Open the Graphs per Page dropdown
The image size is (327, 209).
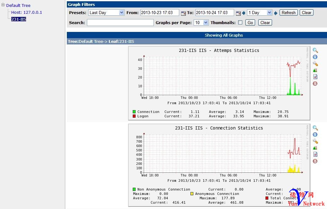click(201, 23)
